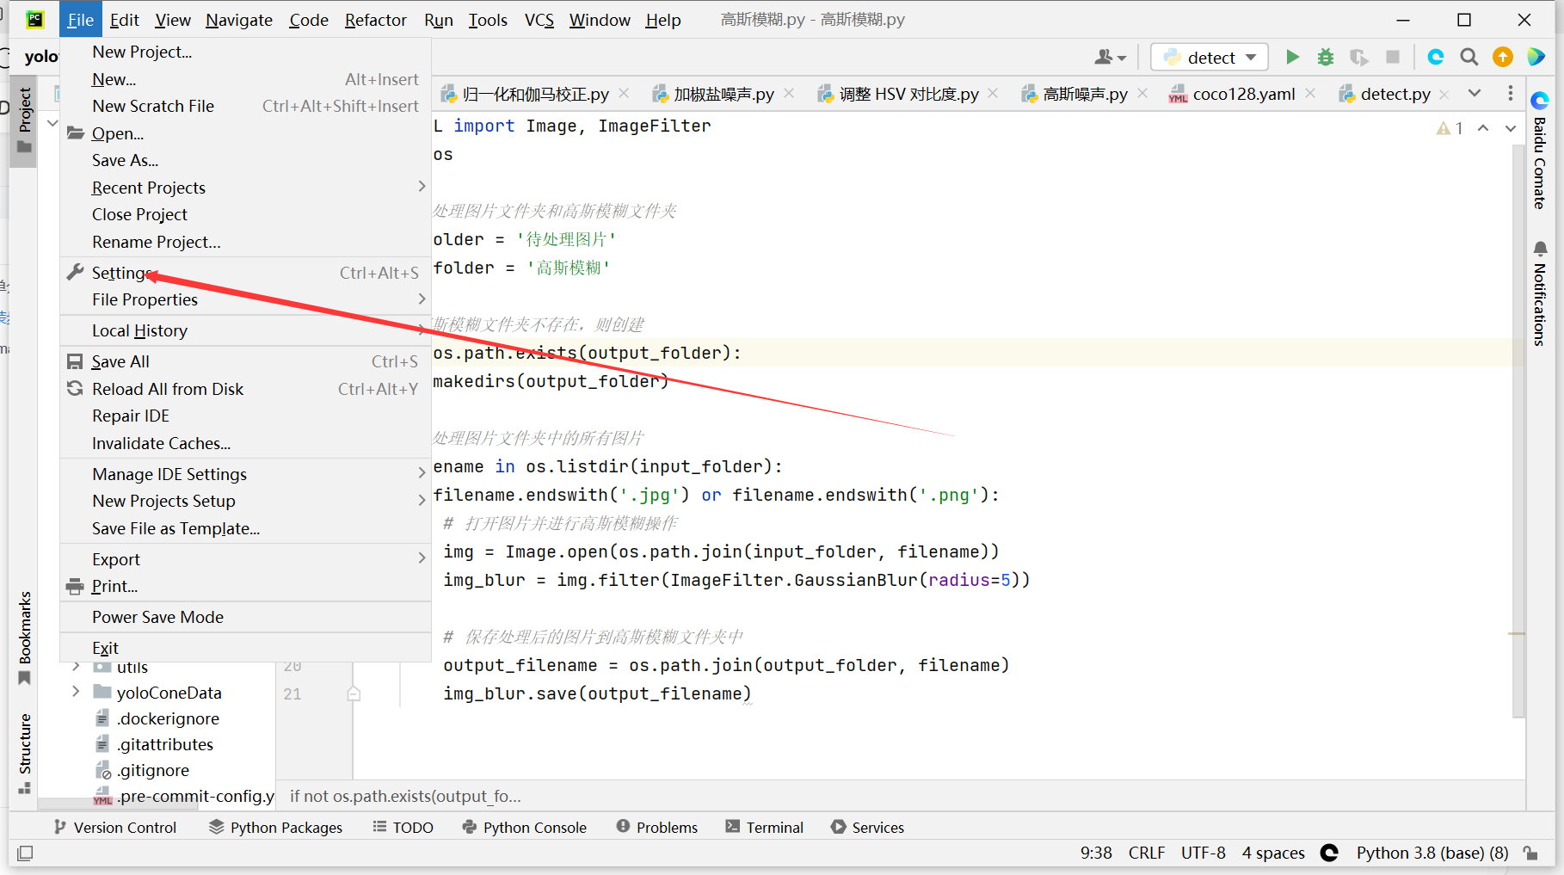Select the .dockerignore file

(x=168, y=718)
